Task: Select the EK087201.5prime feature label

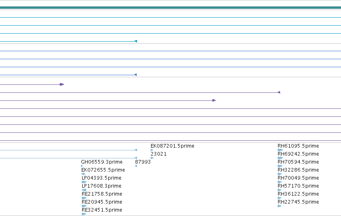Action: click(172, 146)
